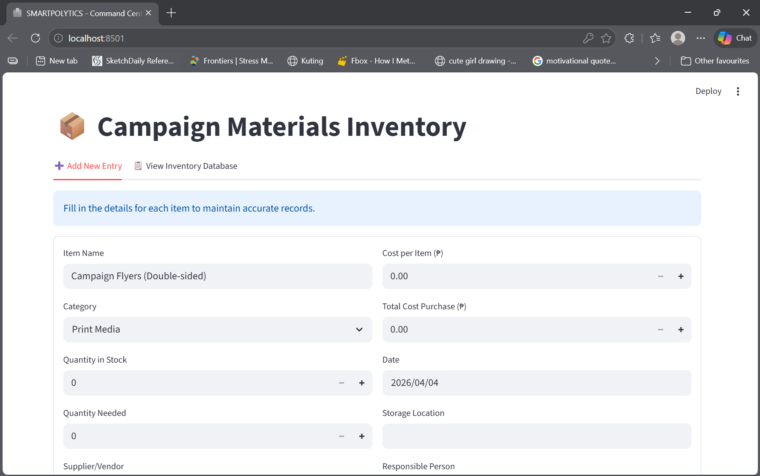Image resolution: width=760 pixels, height=476 pixels.
Task: Click the back navigation arrow
Action: coord(13,38)
